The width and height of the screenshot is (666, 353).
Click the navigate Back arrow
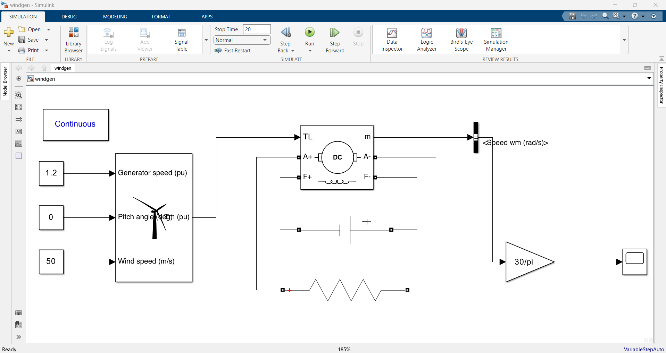[19, 68]
